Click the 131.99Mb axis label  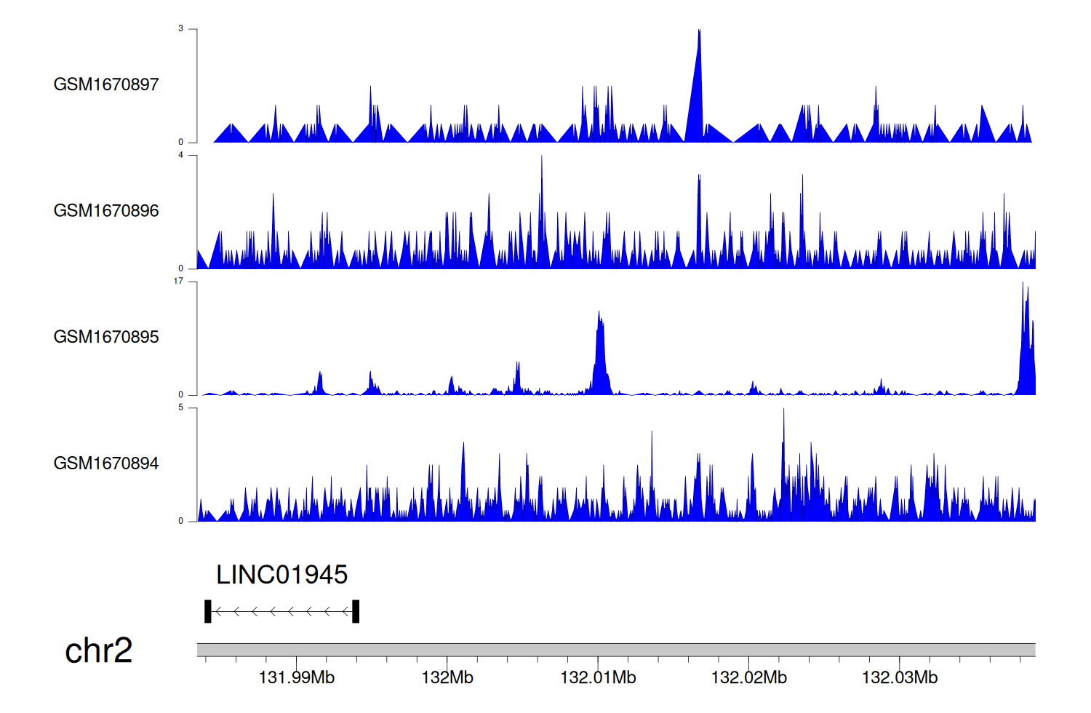click(297, 678)
